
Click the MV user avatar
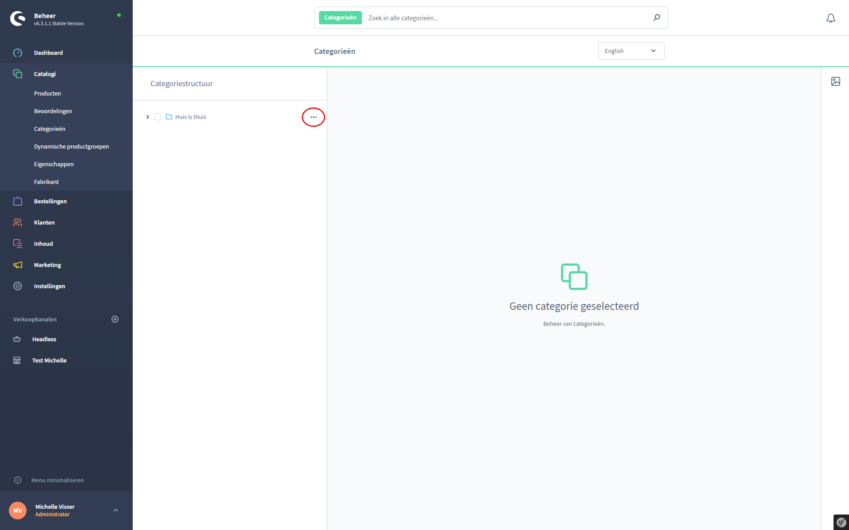18,510
